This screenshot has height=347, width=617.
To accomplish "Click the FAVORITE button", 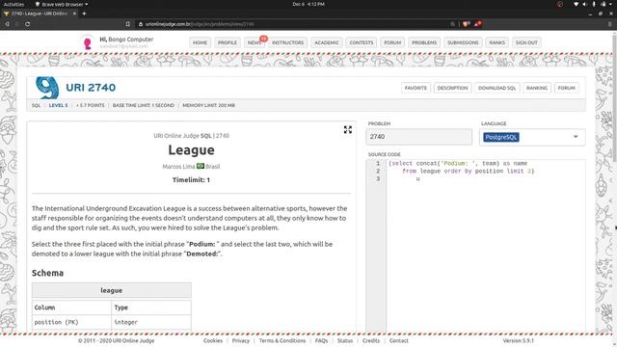I will tap(416, 88).
